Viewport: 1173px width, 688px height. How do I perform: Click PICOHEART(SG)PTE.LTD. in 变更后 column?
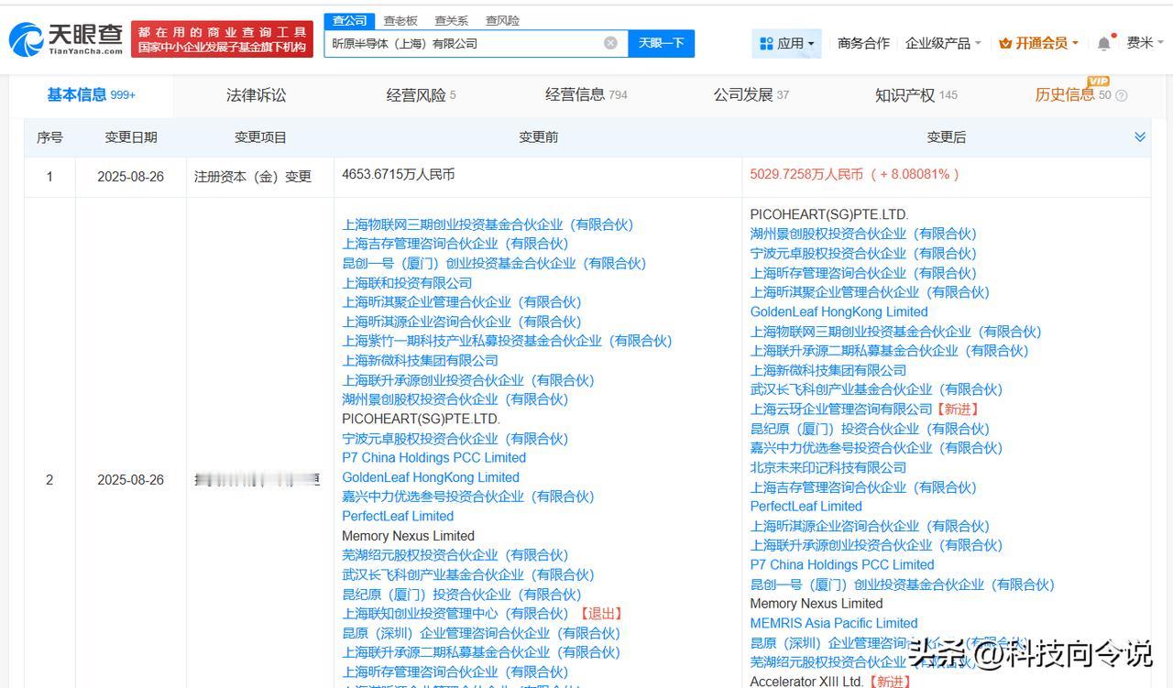point(829,214)
